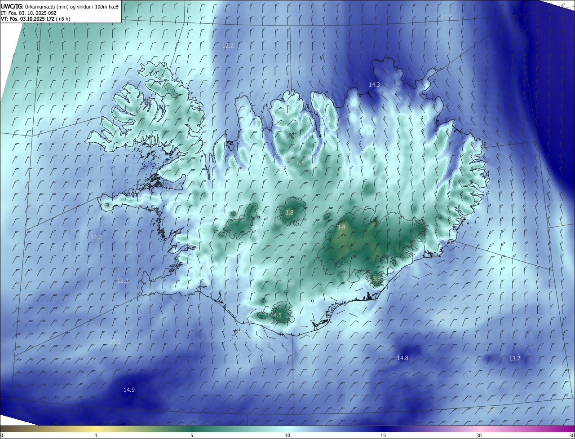Screen dimensions: 575x439
Task: Click the 13.7 value label on the map
Action: point(514,358)
